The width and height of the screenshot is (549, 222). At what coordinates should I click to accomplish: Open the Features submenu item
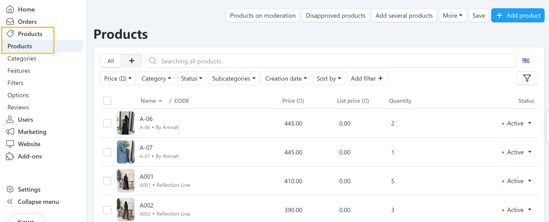tap(19, 70)
